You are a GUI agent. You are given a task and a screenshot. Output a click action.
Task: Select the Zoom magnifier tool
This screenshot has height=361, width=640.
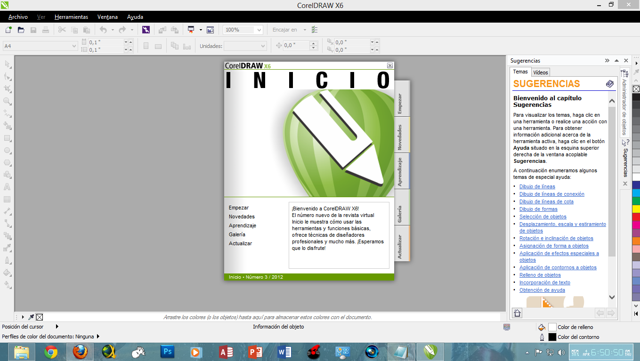pyautogui.click(x=8, y=101)
